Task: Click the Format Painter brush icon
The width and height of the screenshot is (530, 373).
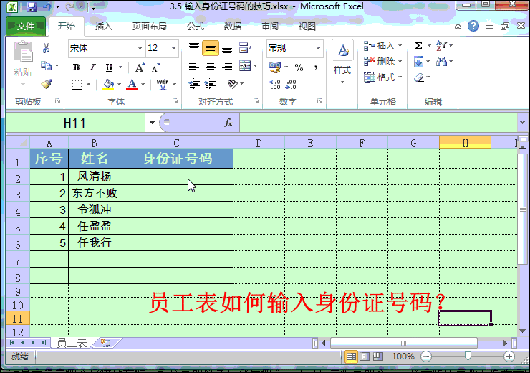Action: tap(47, 83)
